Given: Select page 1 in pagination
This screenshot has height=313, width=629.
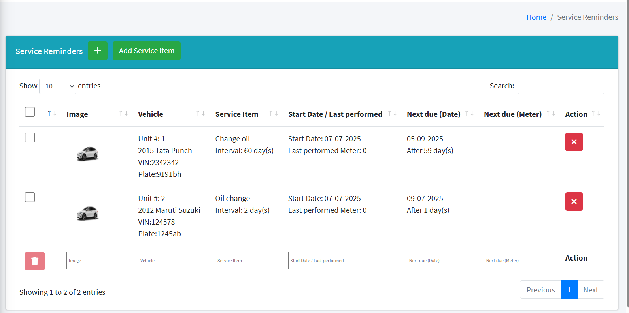Looking at the screenshot, I should [569, 290].
